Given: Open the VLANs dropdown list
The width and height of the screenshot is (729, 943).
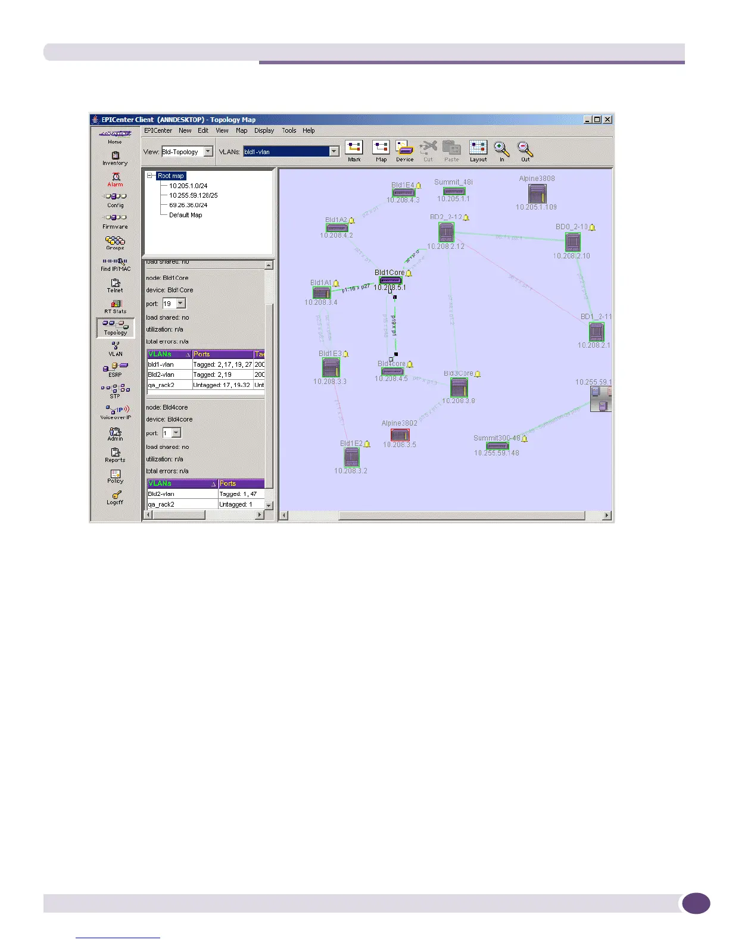Looking at the screenshot, I should [x=334, y=152].
